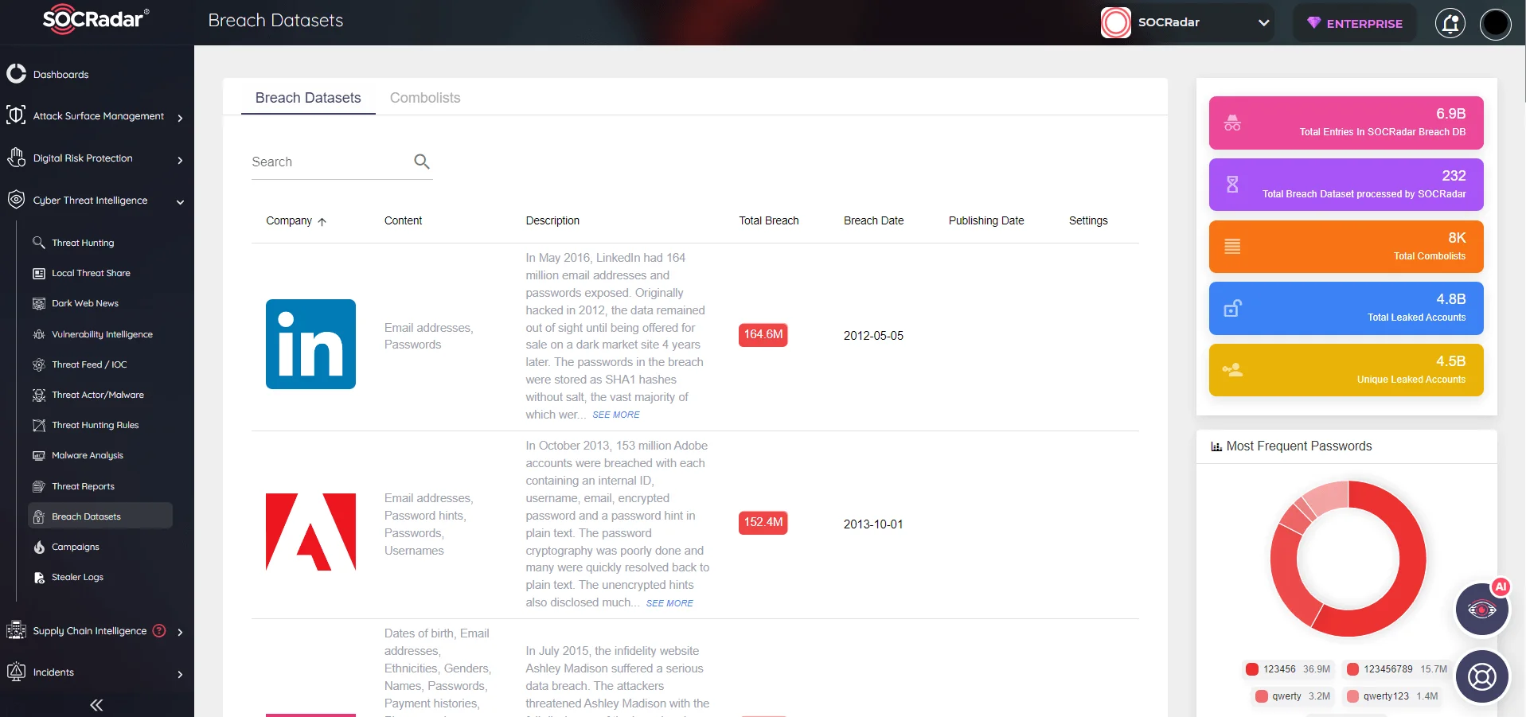Open the user profile avatar
The image size is (1526, 717).
(x=1495, y=23)
